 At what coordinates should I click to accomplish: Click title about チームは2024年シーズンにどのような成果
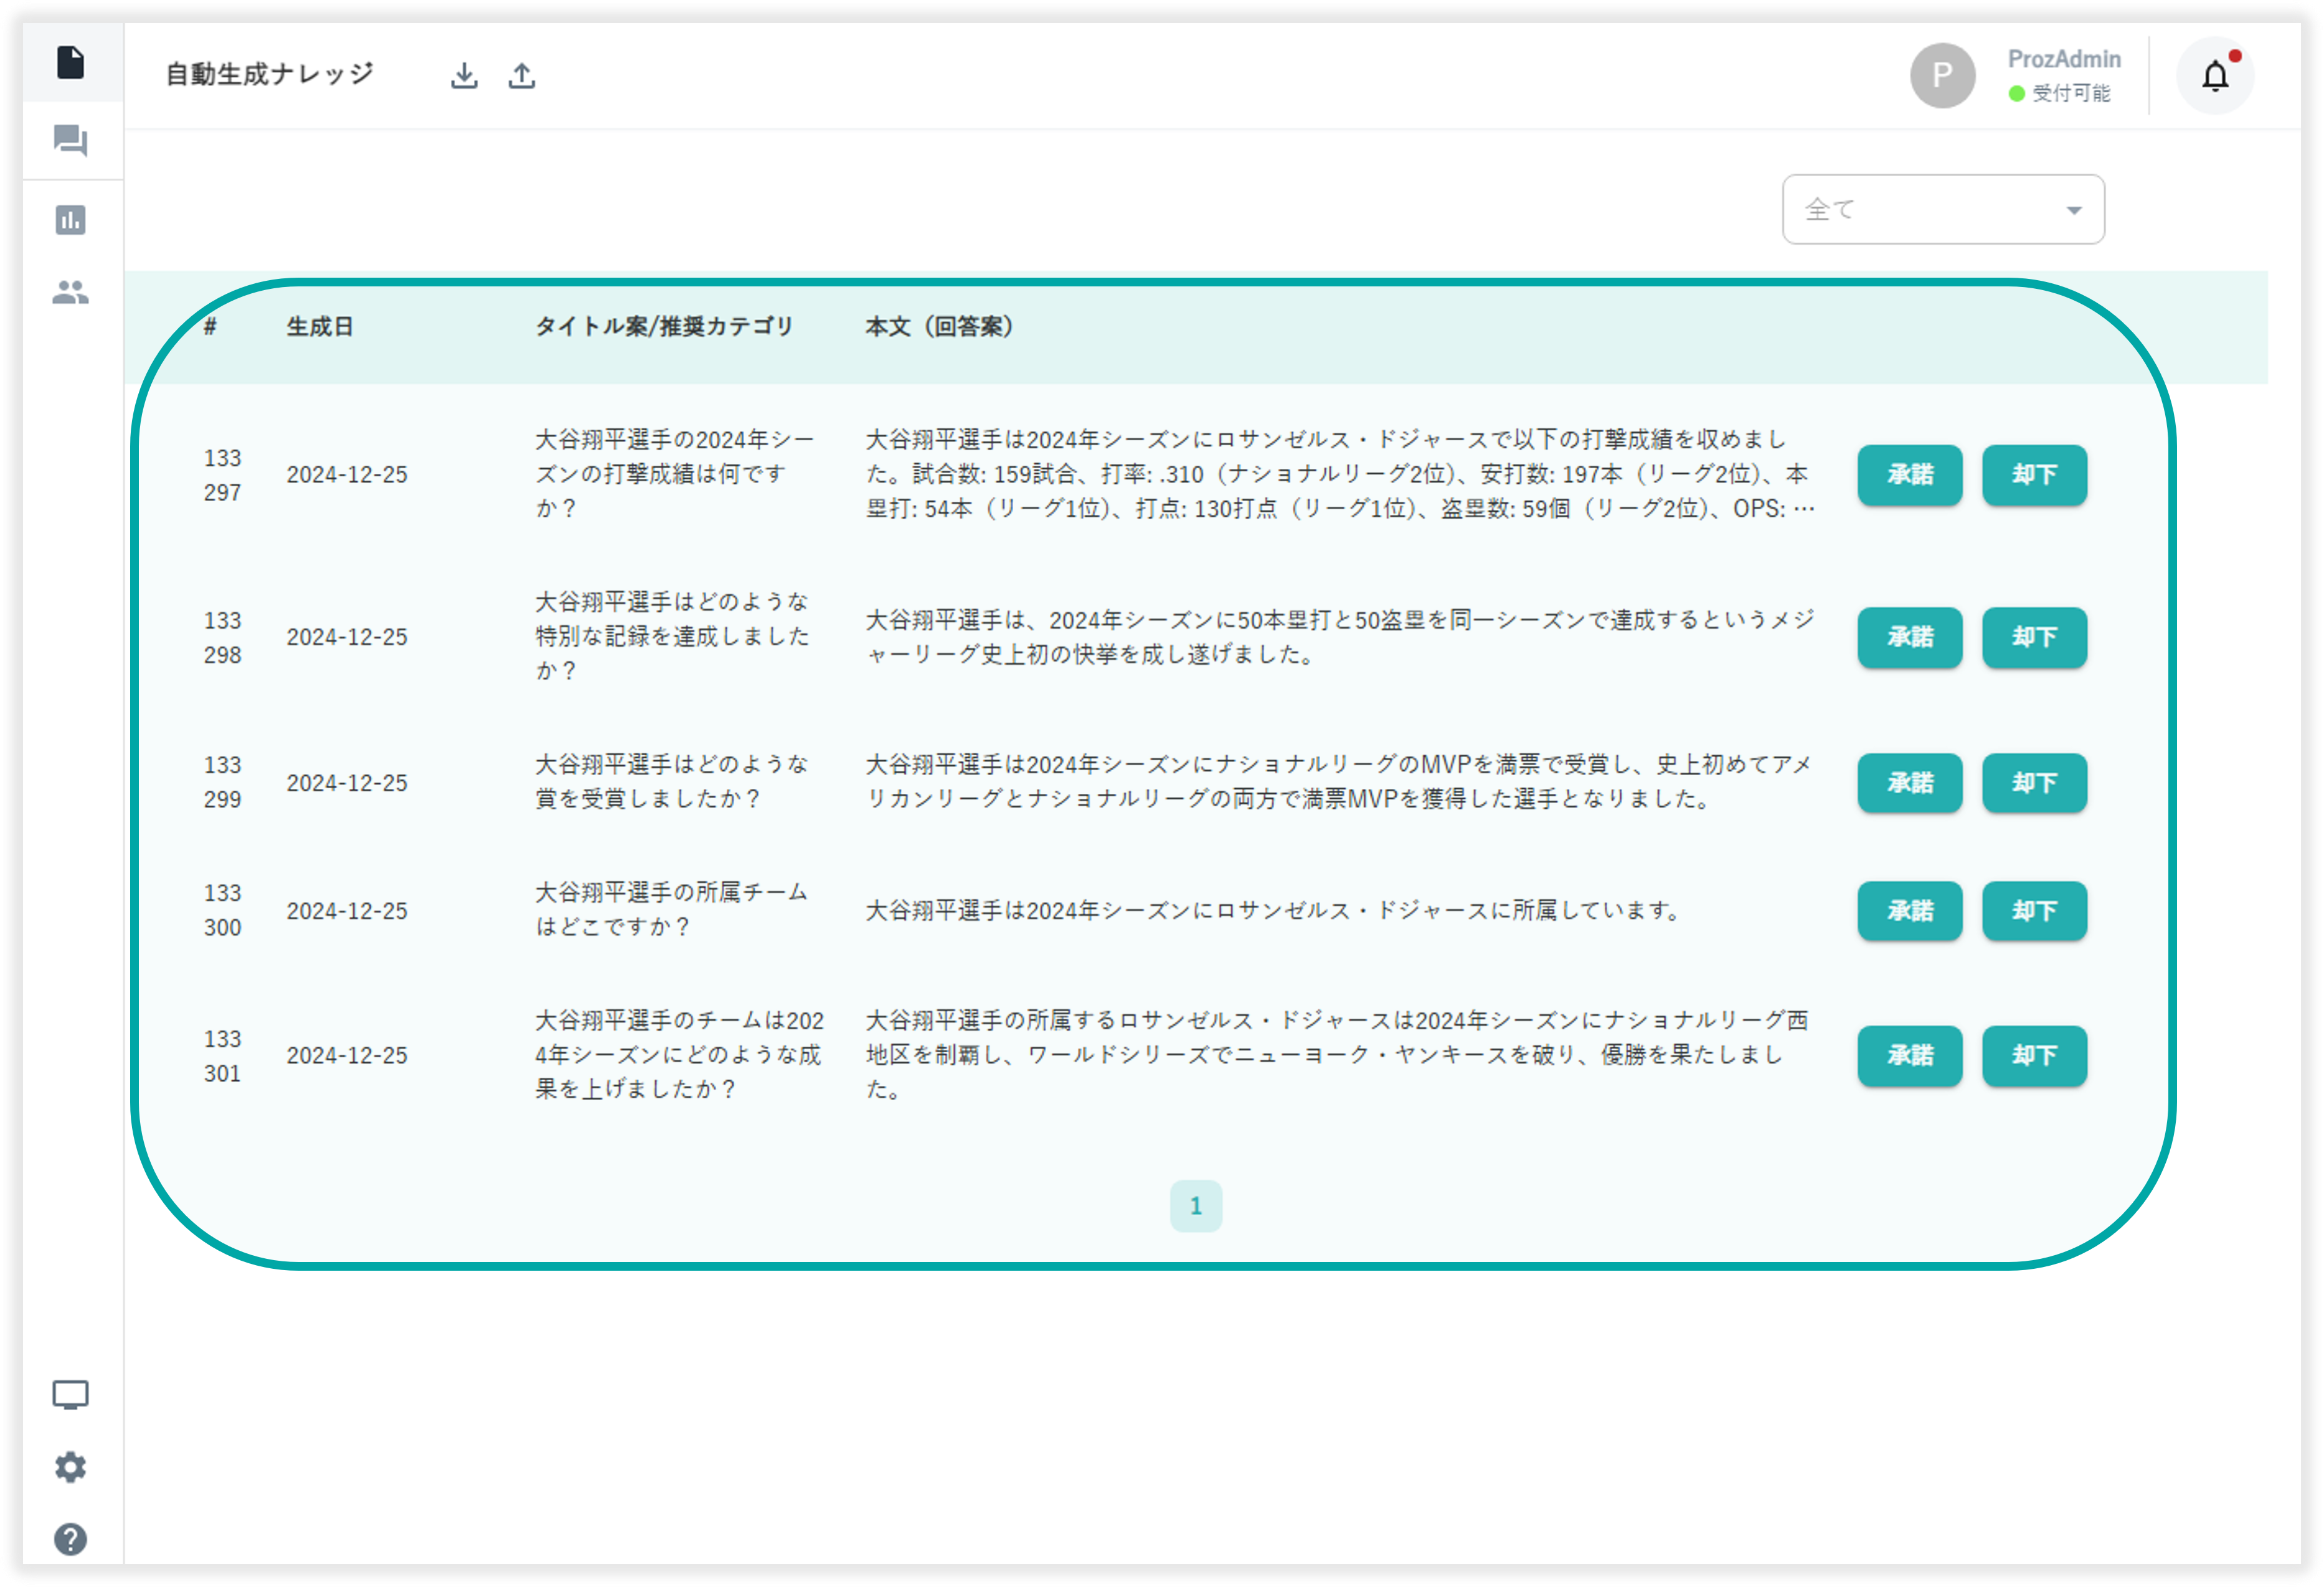tap(680, 1055)
